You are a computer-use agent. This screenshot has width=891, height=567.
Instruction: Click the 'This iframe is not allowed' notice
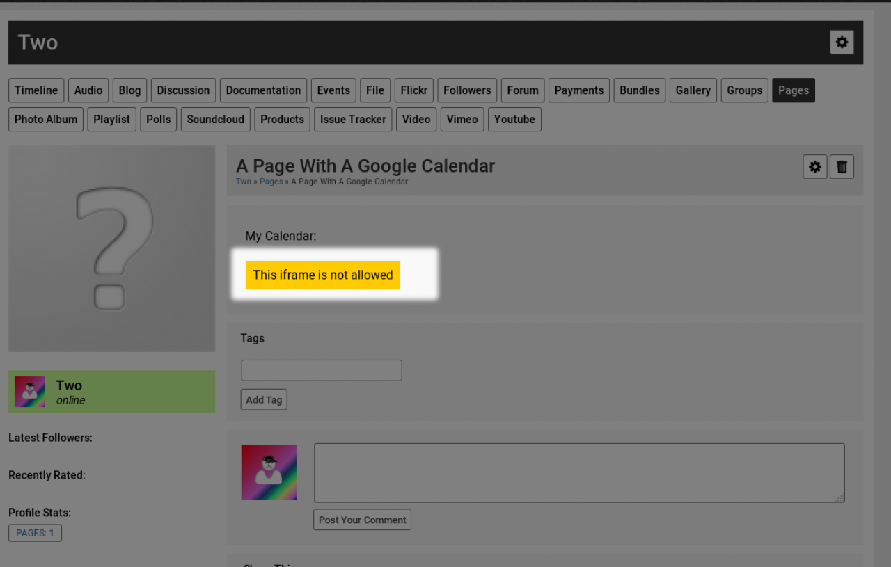tap(323, 275)
